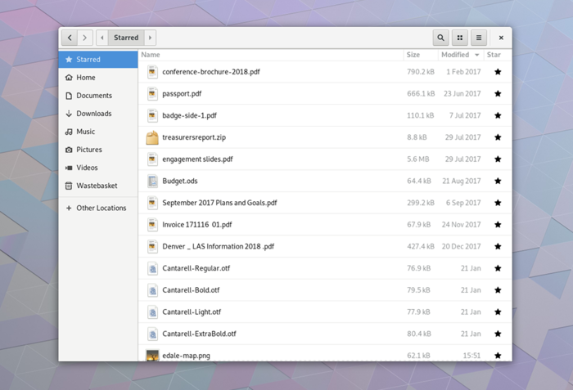Click the treasurersreport.zip archive icon
The height and width of the screenshot is (390, 573).
(x=152, y=137)
